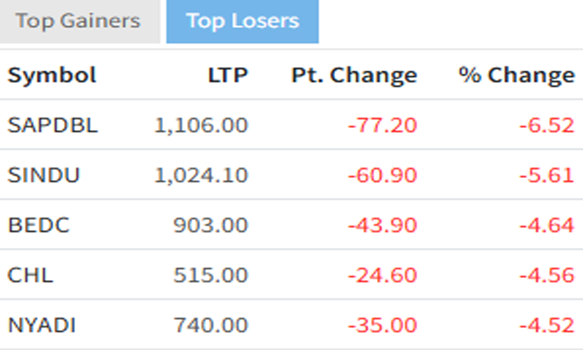Click NYADI's point change -35.00
583x350 pixels.
[x=382, y=325]
